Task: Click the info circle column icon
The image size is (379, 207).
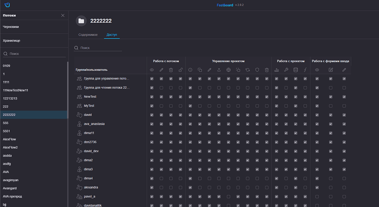Action: point(190,70)
